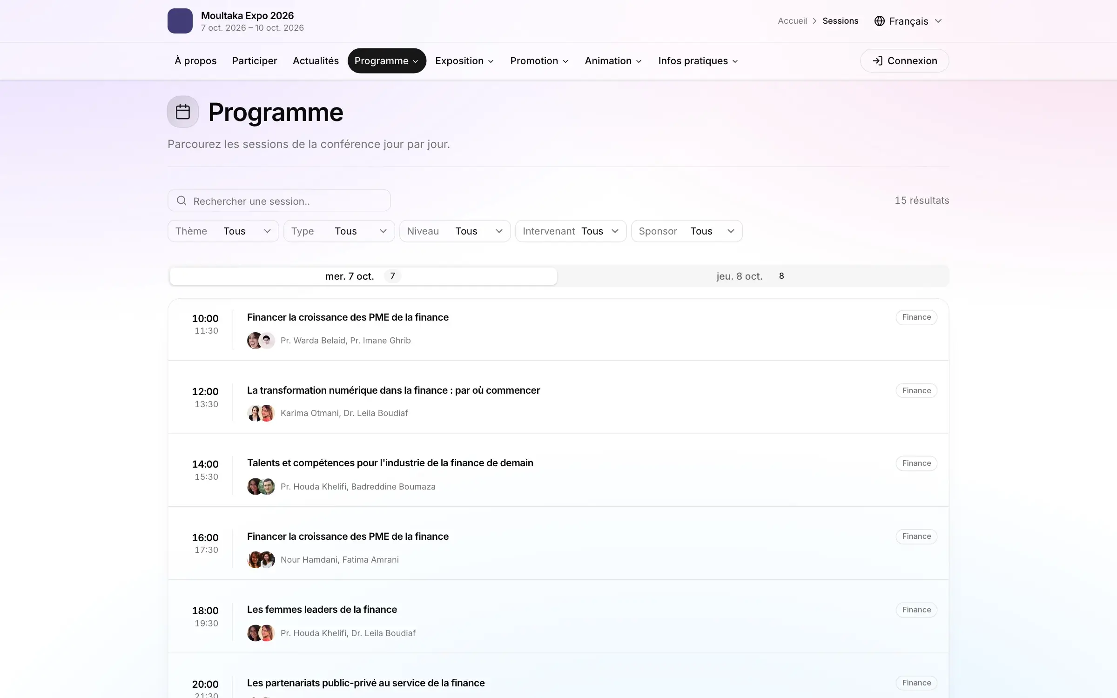1117x698 pixels.
Task: Click the Accueil breadcrumb link
Action: click(792, 21)
